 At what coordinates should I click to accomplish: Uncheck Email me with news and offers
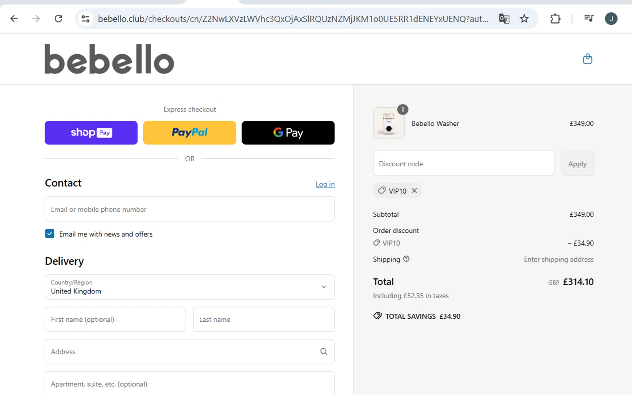(x=50, y=234)
